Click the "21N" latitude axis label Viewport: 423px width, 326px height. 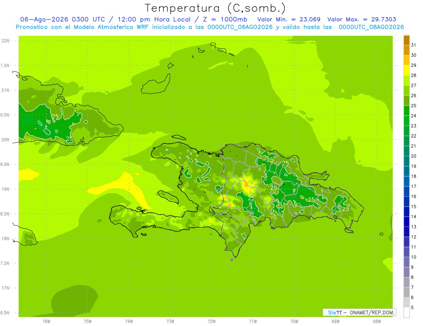pyautogui.click(x=6, y=90)
